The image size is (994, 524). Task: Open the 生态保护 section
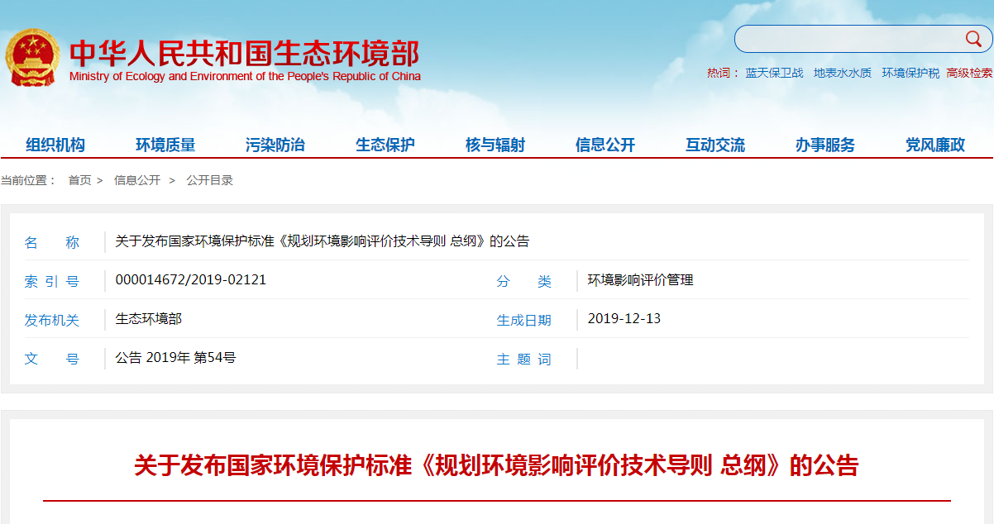[x=384, y=144]
